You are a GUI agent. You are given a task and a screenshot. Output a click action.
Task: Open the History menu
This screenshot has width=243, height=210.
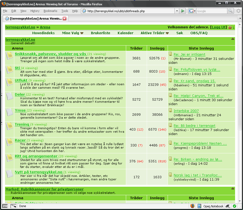(35, 11)
